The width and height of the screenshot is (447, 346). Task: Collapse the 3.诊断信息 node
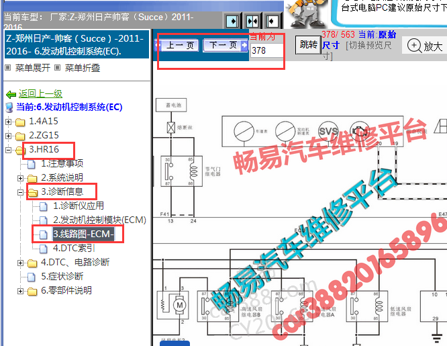click(20, 192)
